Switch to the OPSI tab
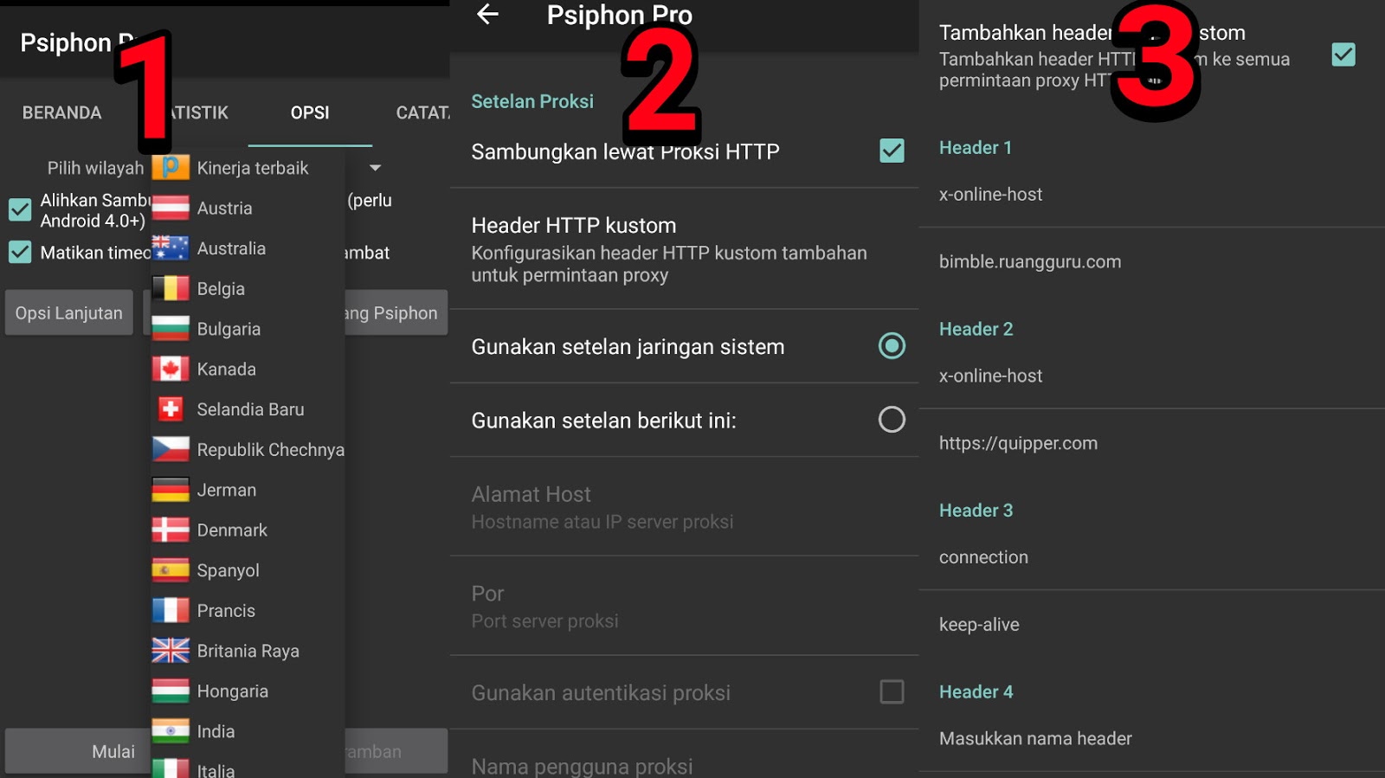 coord(310,113)
